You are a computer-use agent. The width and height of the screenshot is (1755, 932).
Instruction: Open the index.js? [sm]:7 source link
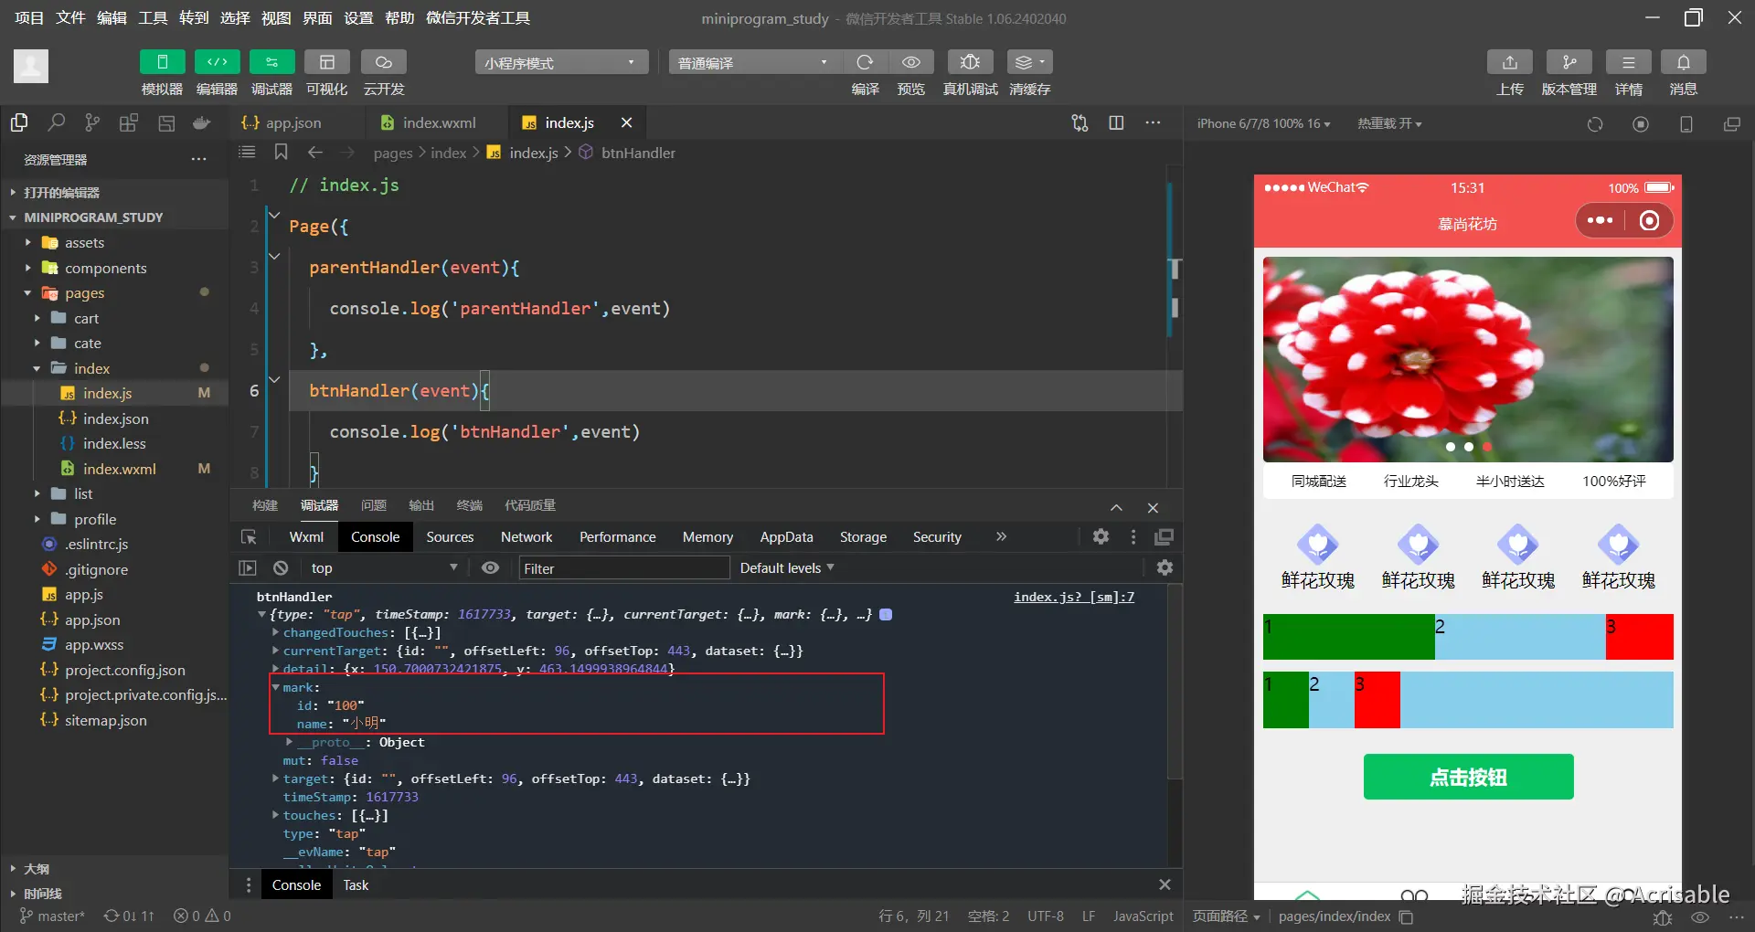click(x=1074, y=597)
